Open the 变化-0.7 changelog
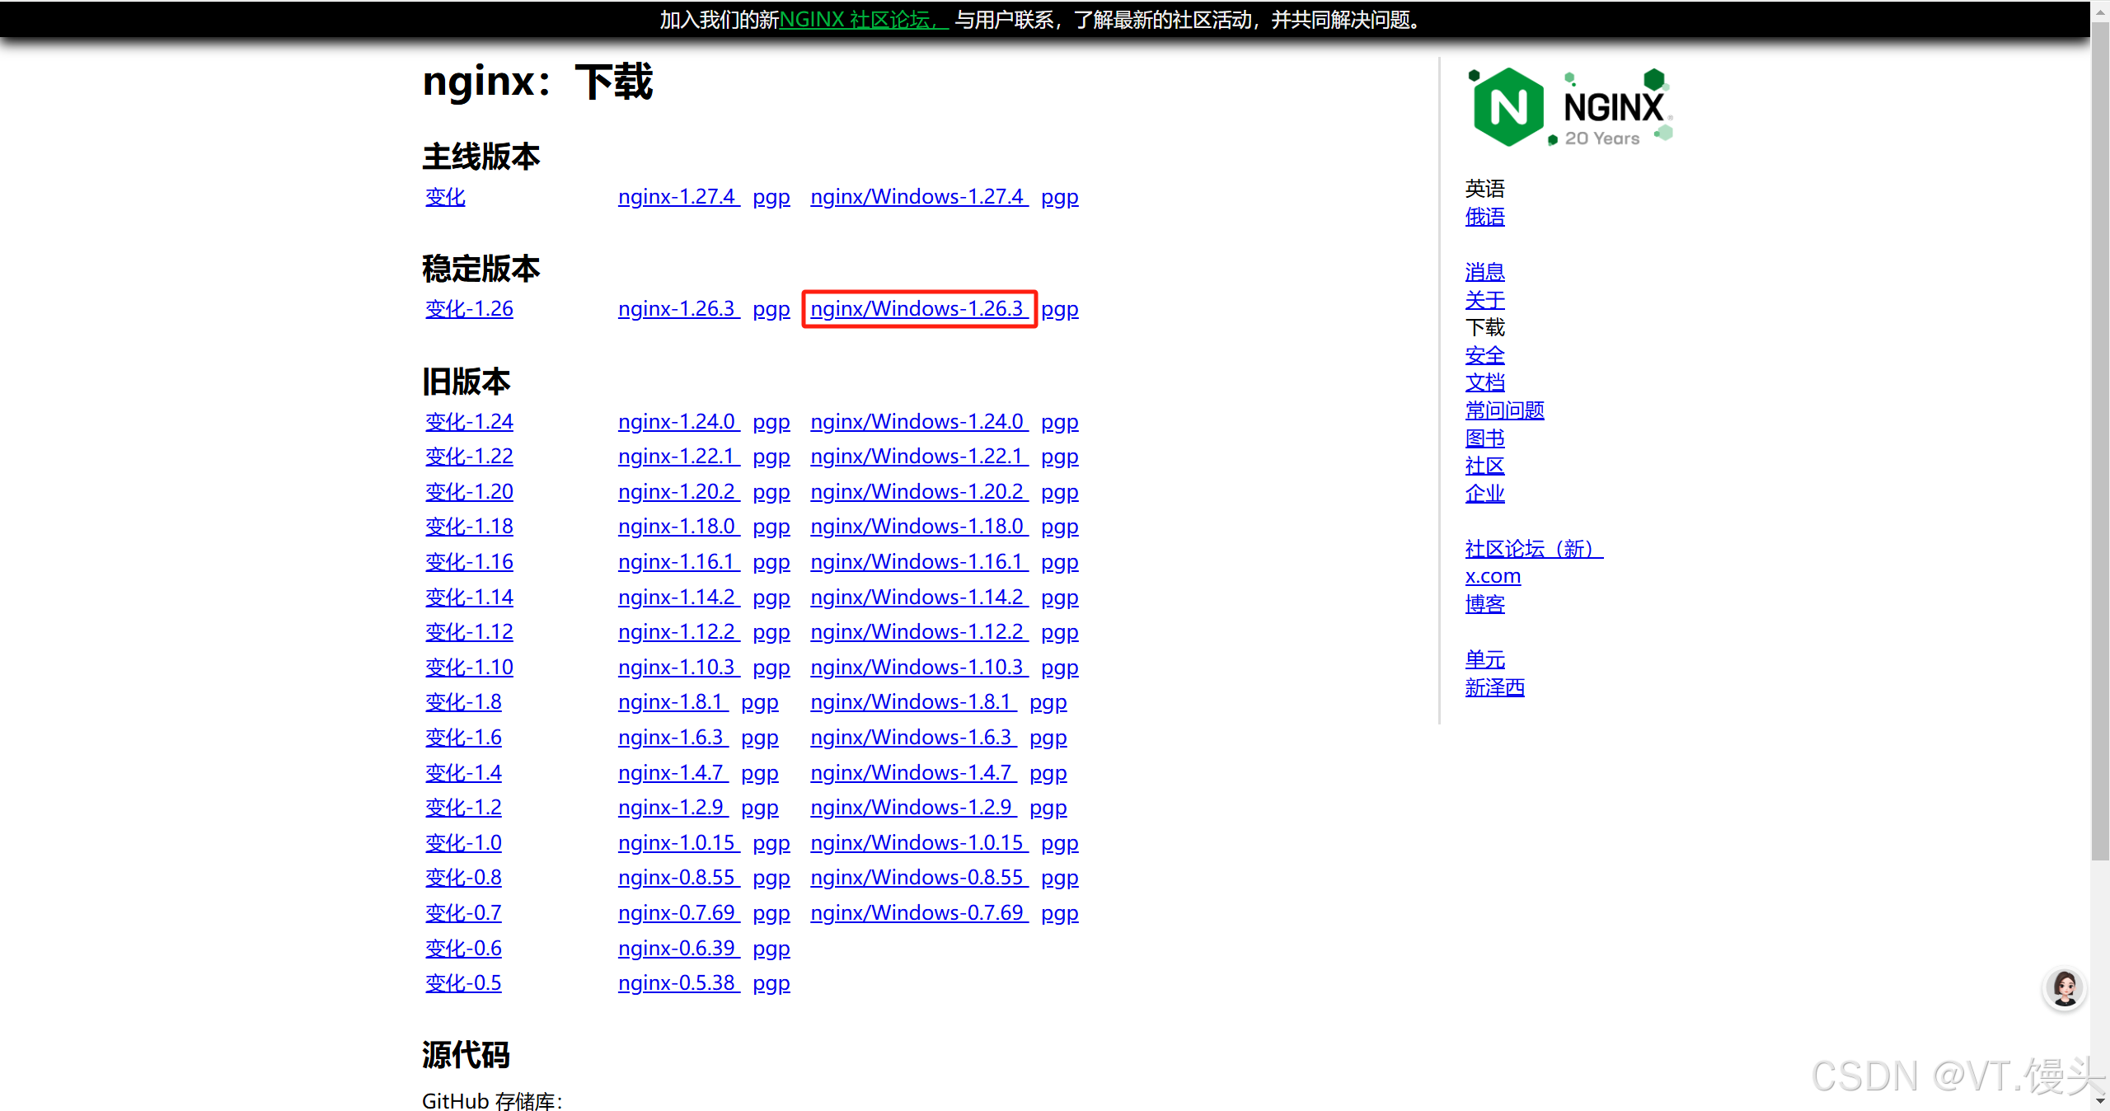Screen dimensions: 2110x1111 (x=463, y=913)
